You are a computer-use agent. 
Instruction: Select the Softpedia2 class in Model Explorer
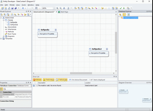pos(14,25)
